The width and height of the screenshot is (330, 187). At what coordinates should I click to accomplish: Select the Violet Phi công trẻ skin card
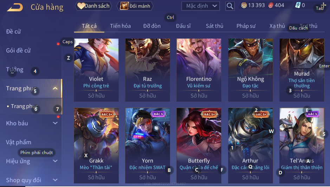[96, 70]
